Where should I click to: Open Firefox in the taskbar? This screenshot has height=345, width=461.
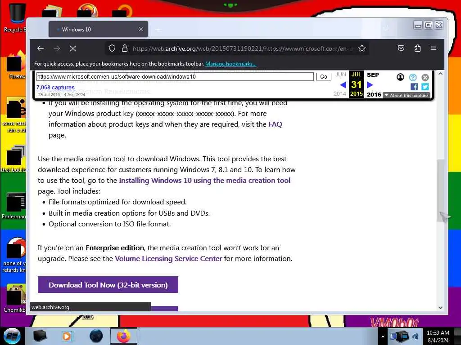click(x=123, y=336)
